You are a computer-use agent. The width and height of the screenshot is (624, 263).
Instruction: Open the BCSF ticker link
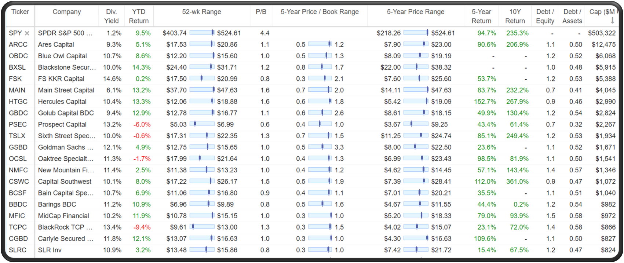18,193
